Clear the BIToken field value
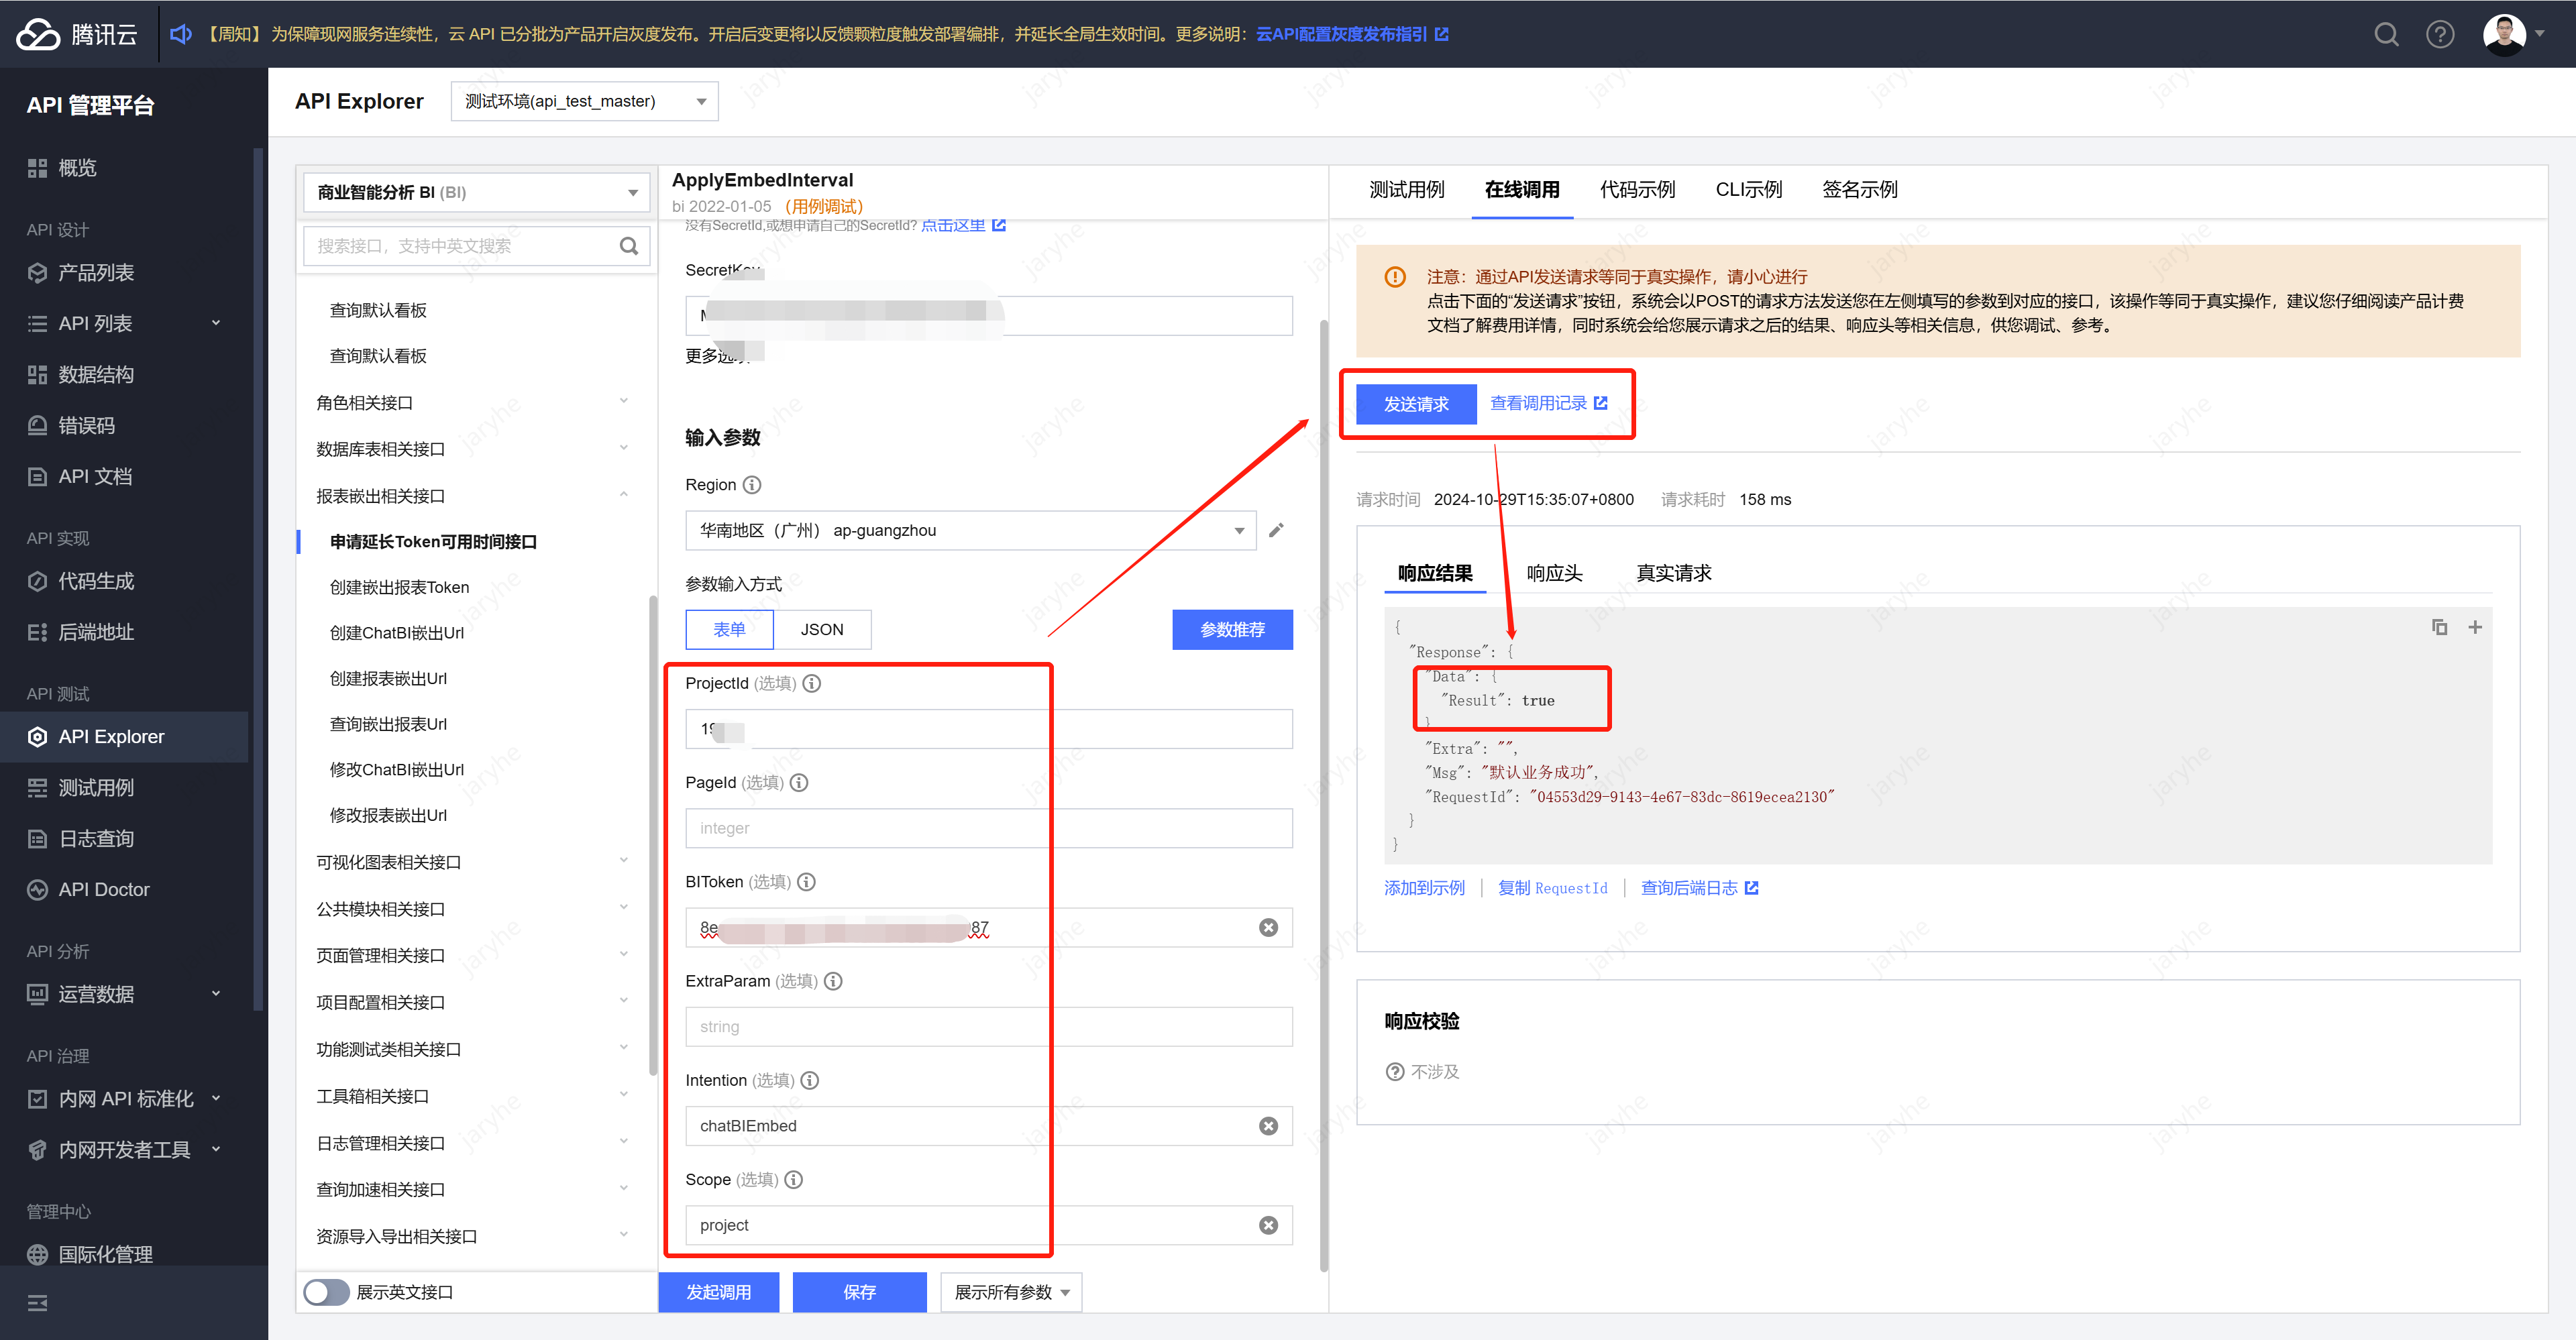This screenshot has height=1340, width=2576. coord(1268,927)
